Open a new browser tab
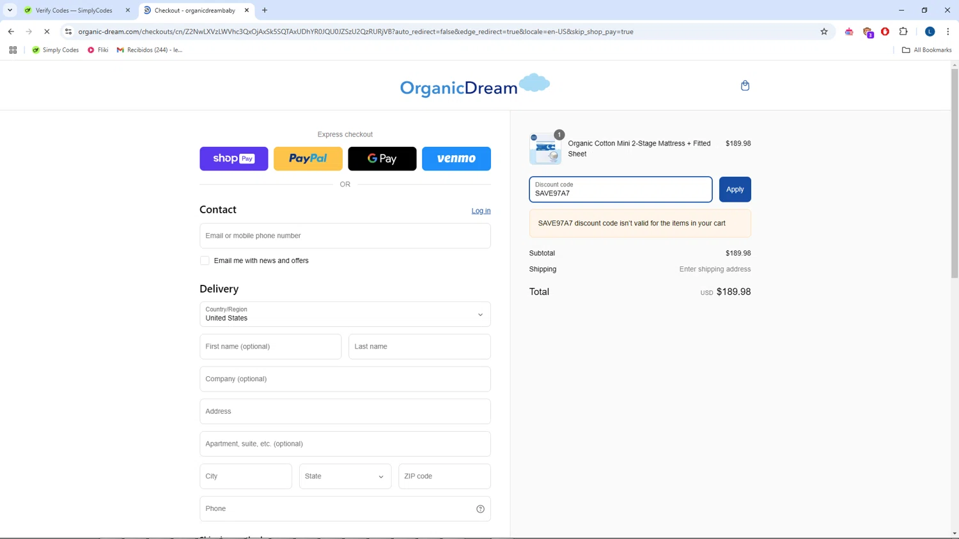959x539 pixels. [265, 10]
